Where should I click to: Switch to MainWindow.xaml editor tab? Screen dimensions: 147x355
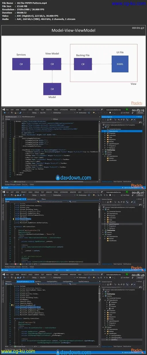[13, 117]
